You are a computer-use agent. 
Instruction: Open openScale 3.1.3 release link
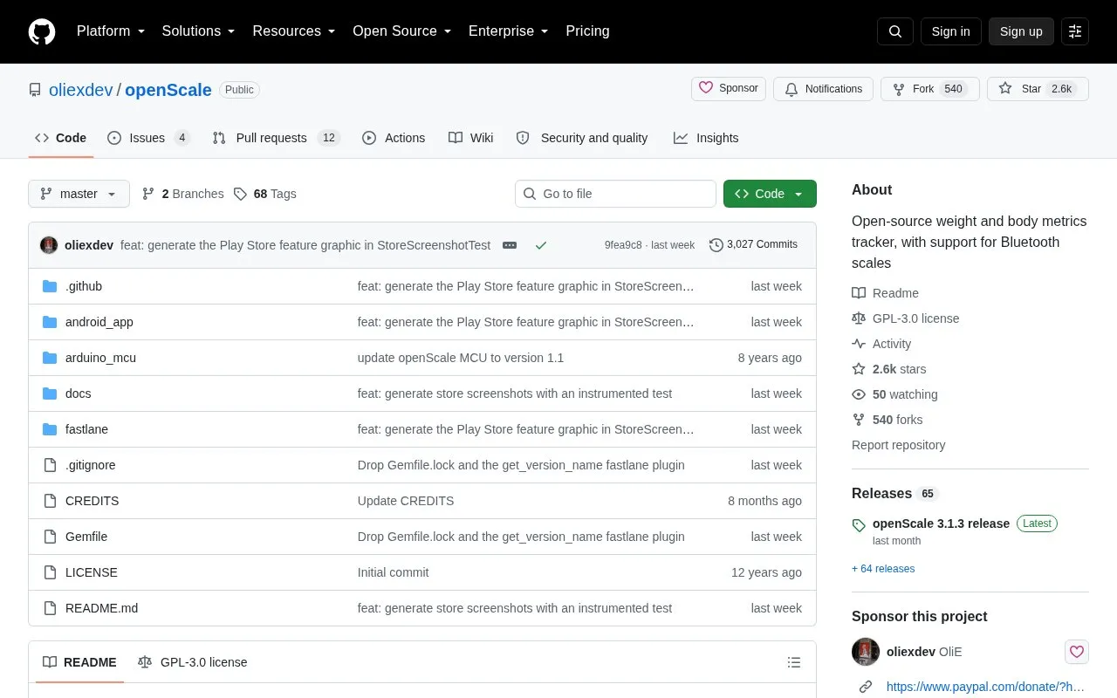941,523
